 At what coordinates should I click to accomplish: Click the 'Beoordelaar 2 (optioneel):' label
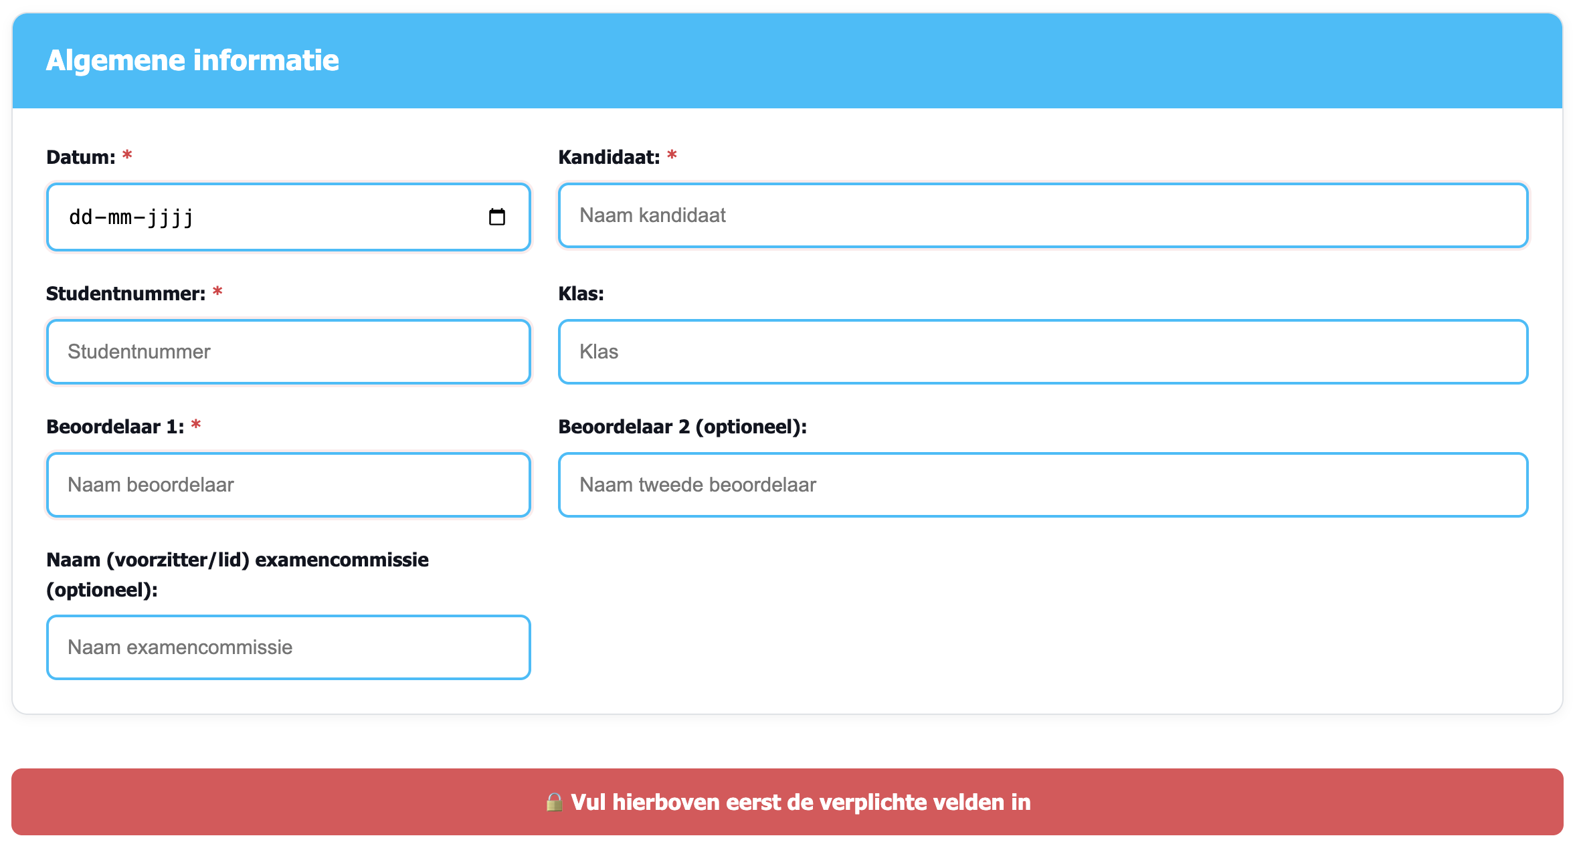682,427
